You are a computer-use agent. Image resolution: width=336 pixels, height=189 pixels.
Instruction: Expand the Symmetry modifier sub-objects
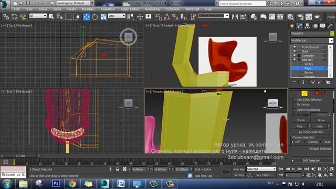299,56
